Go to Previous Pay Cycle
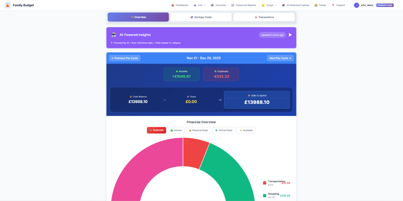 (125, 58)
